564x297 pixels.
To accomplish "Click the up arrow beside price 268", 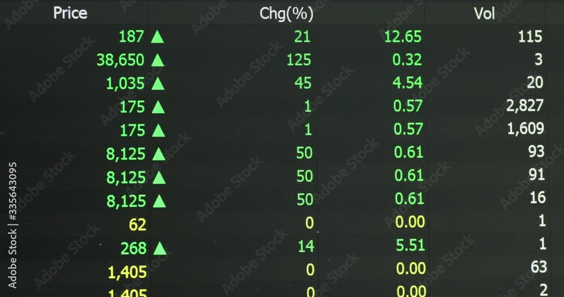I will [x=160, y=249].
